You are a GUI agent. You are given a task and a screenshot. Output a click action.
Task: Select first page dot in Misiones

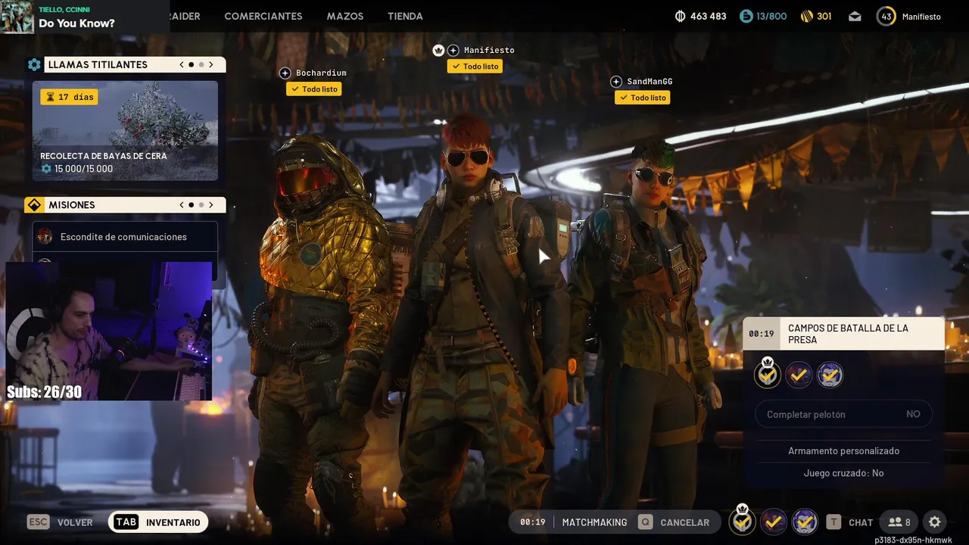click(192, 205)
